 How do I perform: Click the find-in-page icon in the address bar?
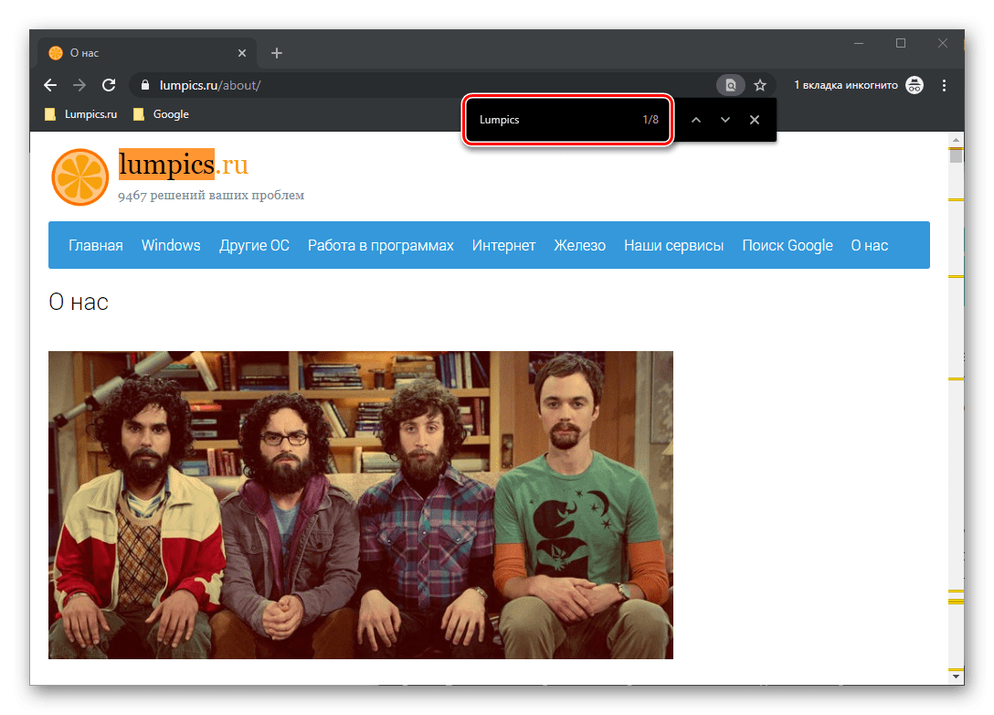pos(730,85)
